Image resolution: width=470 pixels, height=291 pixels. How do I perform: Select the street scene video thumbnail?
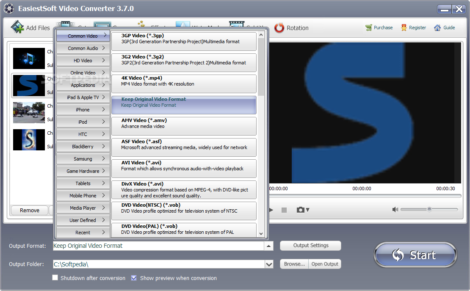(29, 113)
